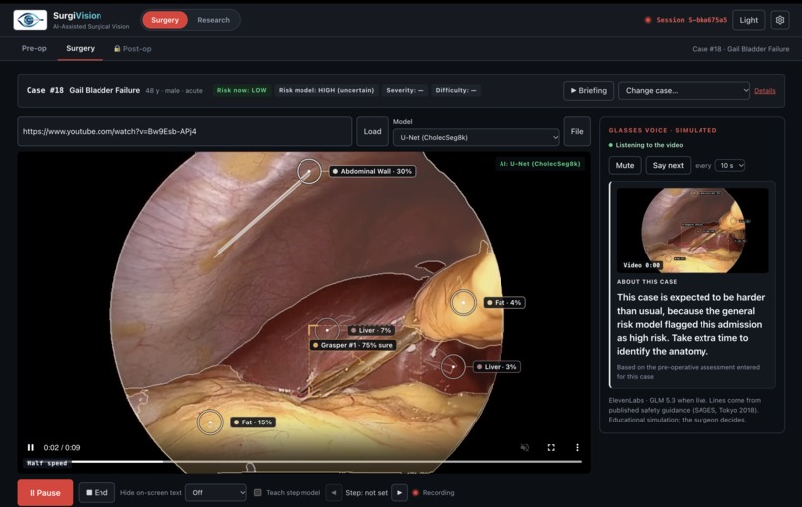Image resolution: width=802 pixels, height=507 pixels.
Task: Click the SurgiVision eye logo
Action: click(x=30, y=20)
